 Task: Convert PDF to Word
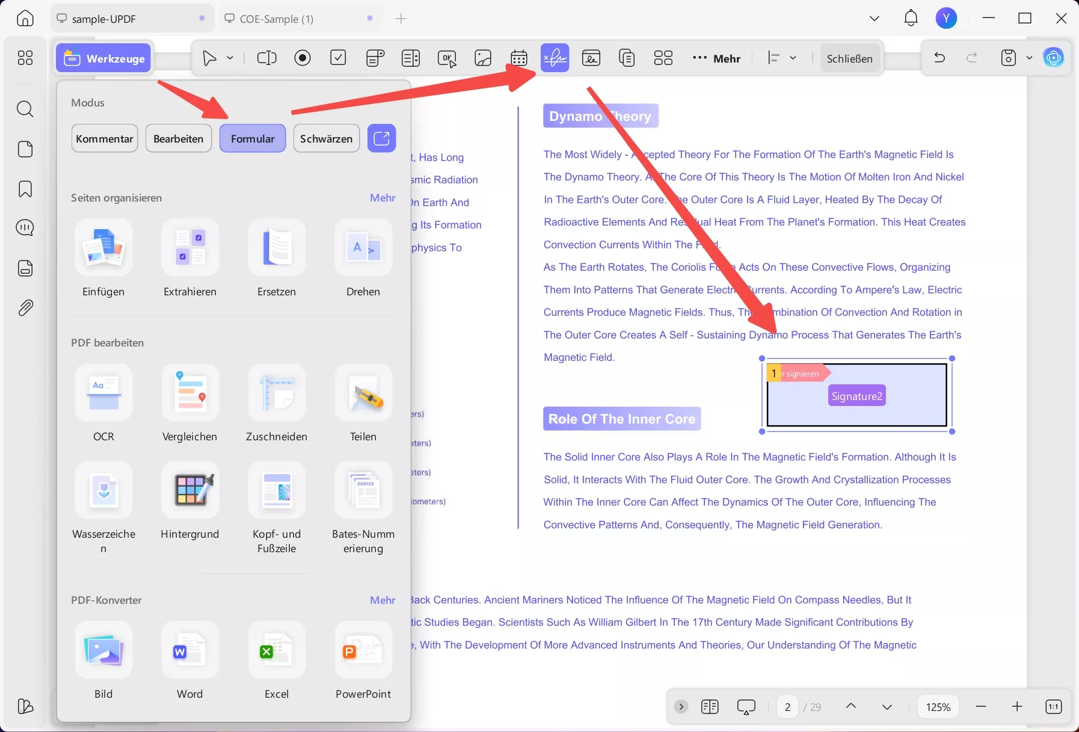(190, 661)
